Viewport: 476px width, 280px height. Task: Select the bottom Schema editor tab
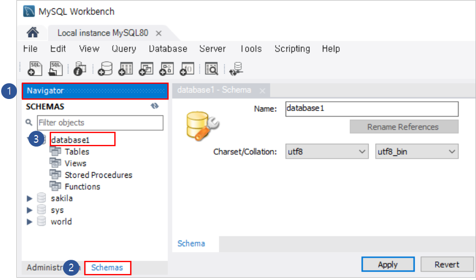coord(191,243)
